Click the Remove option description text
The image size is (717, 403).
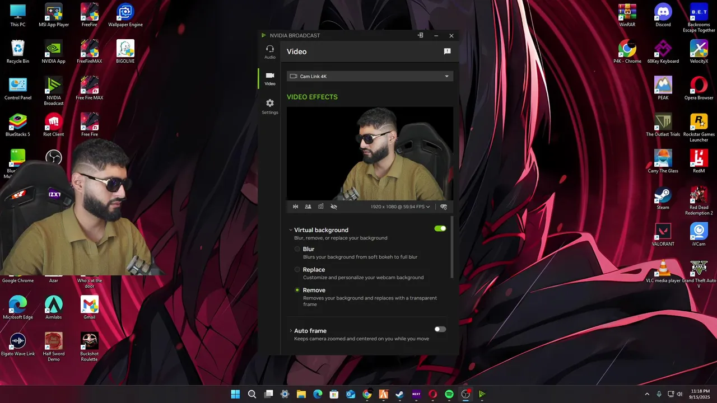point(370,301)
